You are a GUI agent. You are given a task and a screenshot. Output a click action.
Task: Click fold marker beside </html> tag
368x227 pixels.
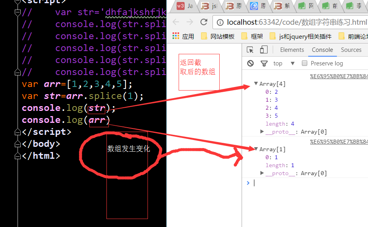point(18,156)
